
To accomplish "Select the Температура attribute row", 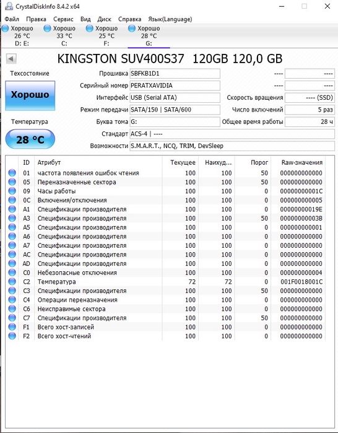I will tap(165, 282).
